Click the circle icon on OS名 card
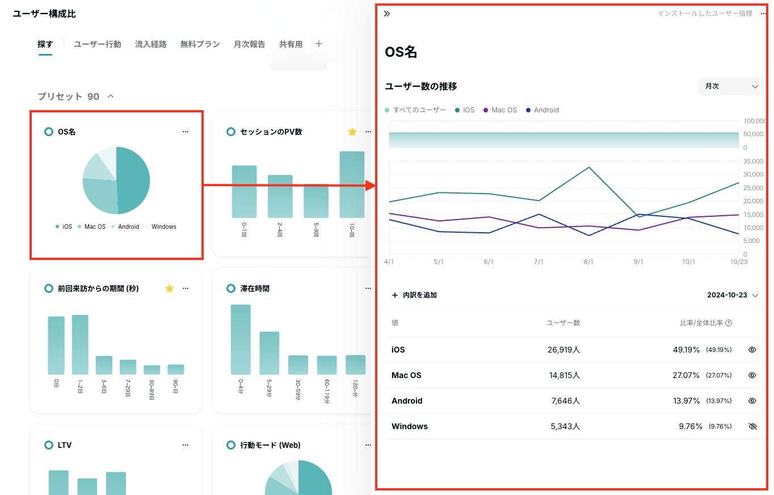Viewport: 774px width, 495px height. pos(49,132)
